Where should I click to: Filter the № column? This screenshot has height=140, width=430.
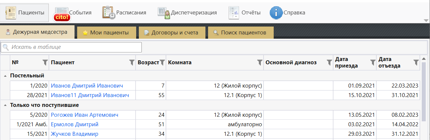[x=45, y=62]
